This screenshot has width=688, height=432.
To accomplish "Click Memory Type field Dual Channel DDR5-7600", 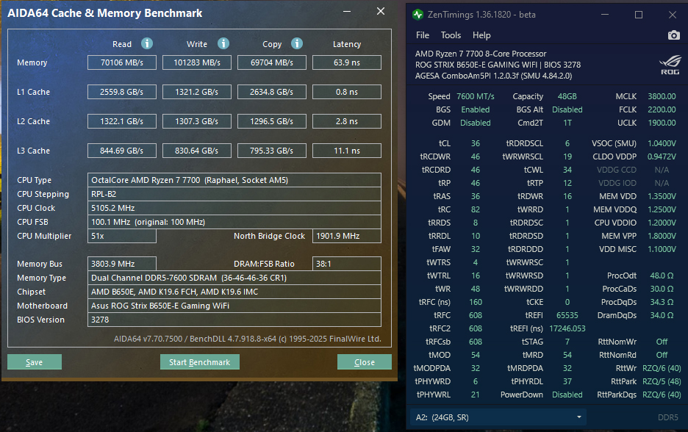I will pos(234,278).
